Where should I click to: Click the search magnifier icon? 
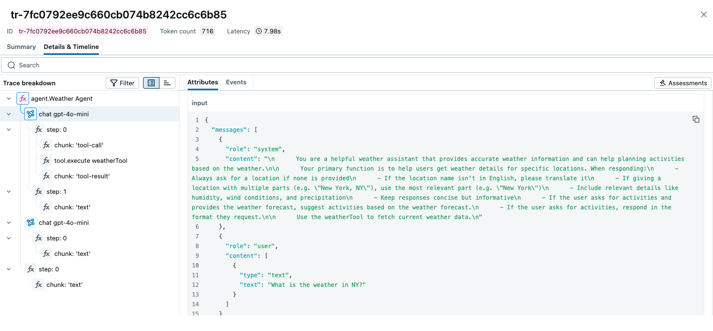pyautogui.click(x=12, y=65)
